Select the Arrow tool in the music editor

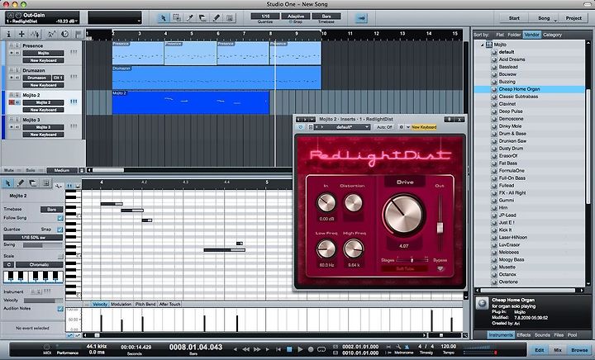tap(7, 183)
